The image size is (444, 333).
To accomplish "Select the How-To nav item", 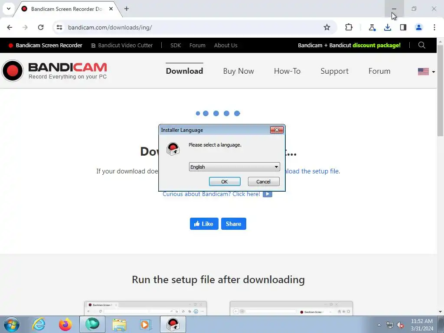I will pos(287,71).
